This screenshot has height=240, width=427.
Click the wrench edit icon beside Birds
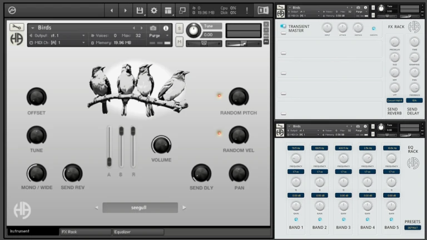[17, 27]
